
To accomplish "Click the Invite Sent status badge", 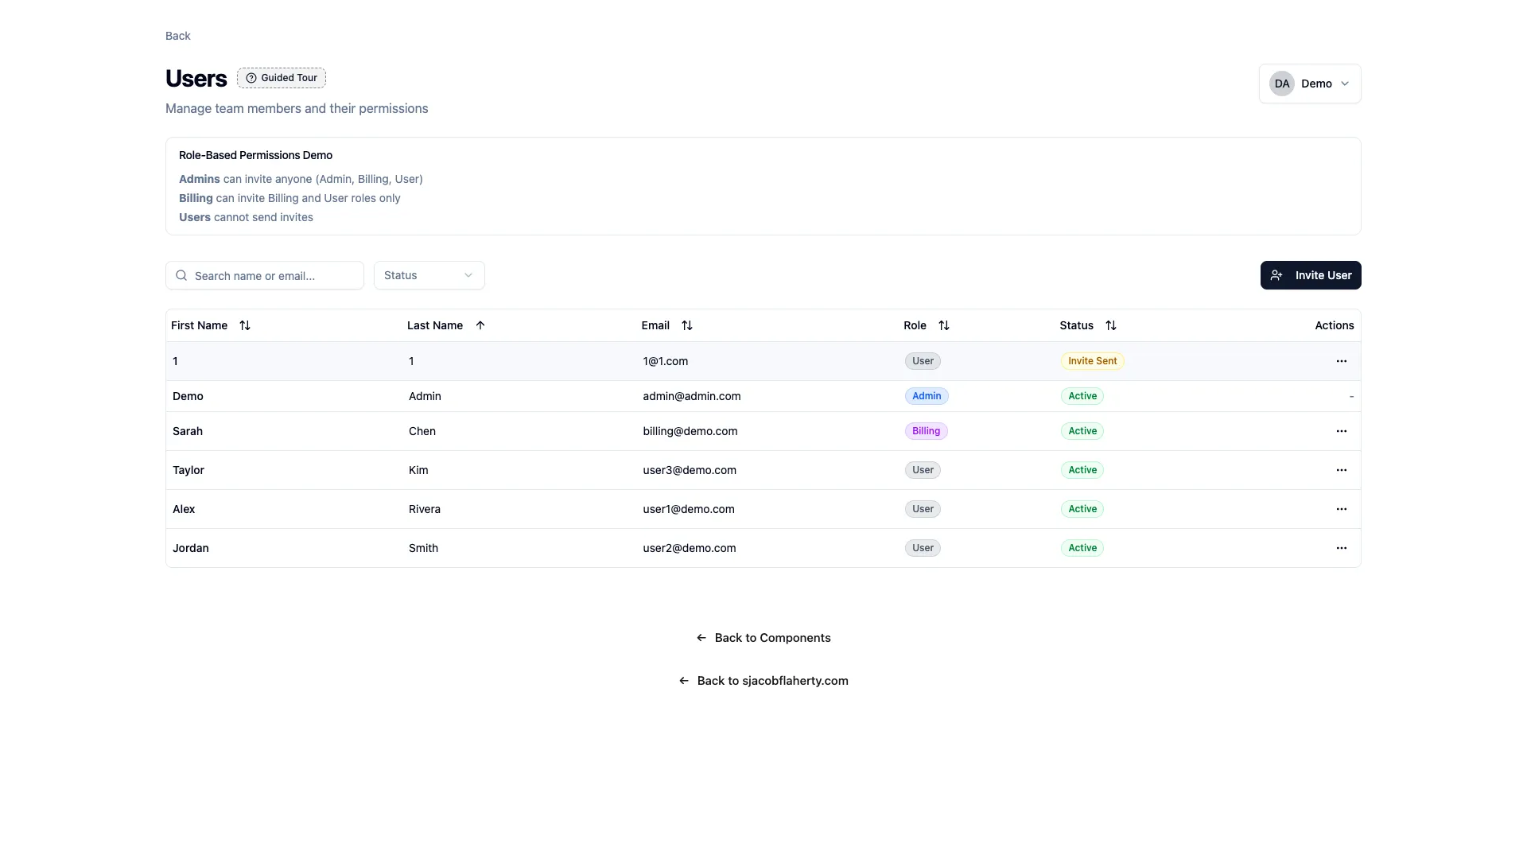I will 1092,361.
